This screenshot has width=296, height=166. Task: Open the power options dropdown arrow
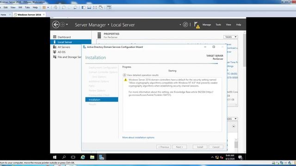48,7
